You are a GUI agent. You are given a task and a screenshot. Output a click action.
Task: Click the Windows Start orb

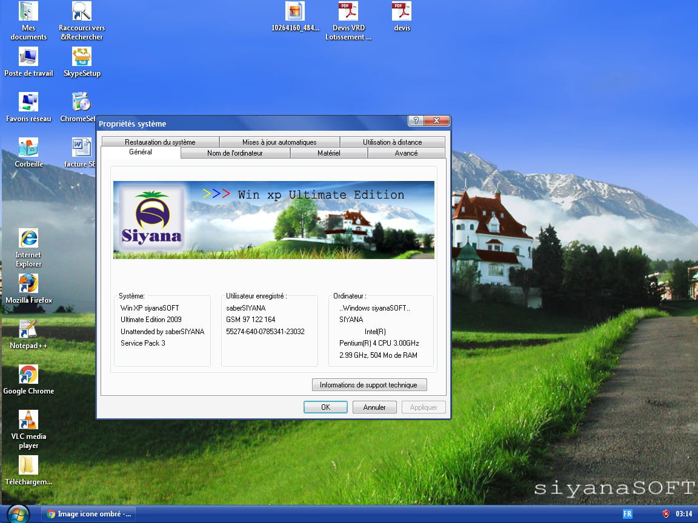coord(18,514)
